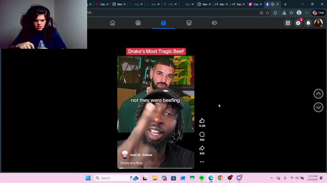Share the reel with arrow icon
Viewport: 327px width, 183px height.
(202, 148)
